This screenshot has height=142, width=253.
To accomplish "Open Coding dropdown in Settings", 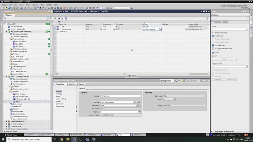I will click(204, 105).
